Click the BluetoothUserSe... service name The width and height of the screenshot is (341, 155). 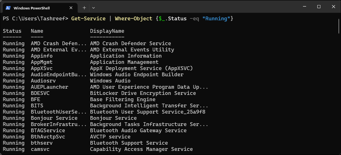[59, 112]
